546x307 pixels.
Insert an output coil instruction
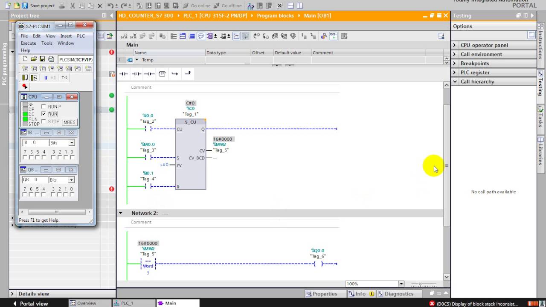[x=149, y=74]
